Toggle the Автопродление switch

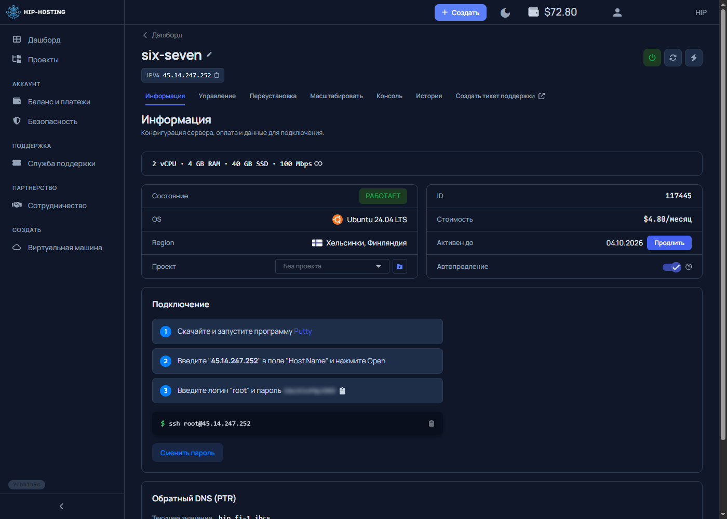point(672,267)
